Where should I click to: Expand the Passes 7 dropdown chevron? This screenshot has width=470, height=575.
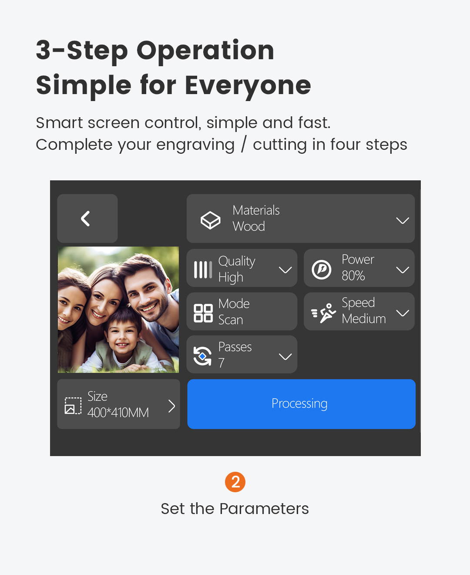point(285,357)
